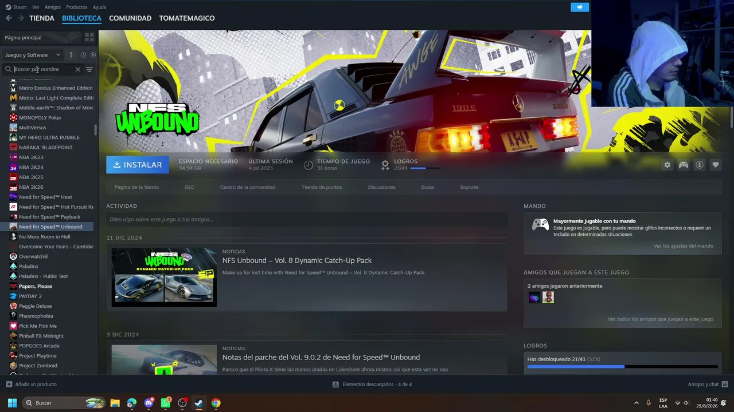Open the TOMATEMAGICO profile tab

[187, 18]
